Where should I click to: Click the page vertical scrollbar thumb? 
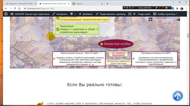click(188, 36)
